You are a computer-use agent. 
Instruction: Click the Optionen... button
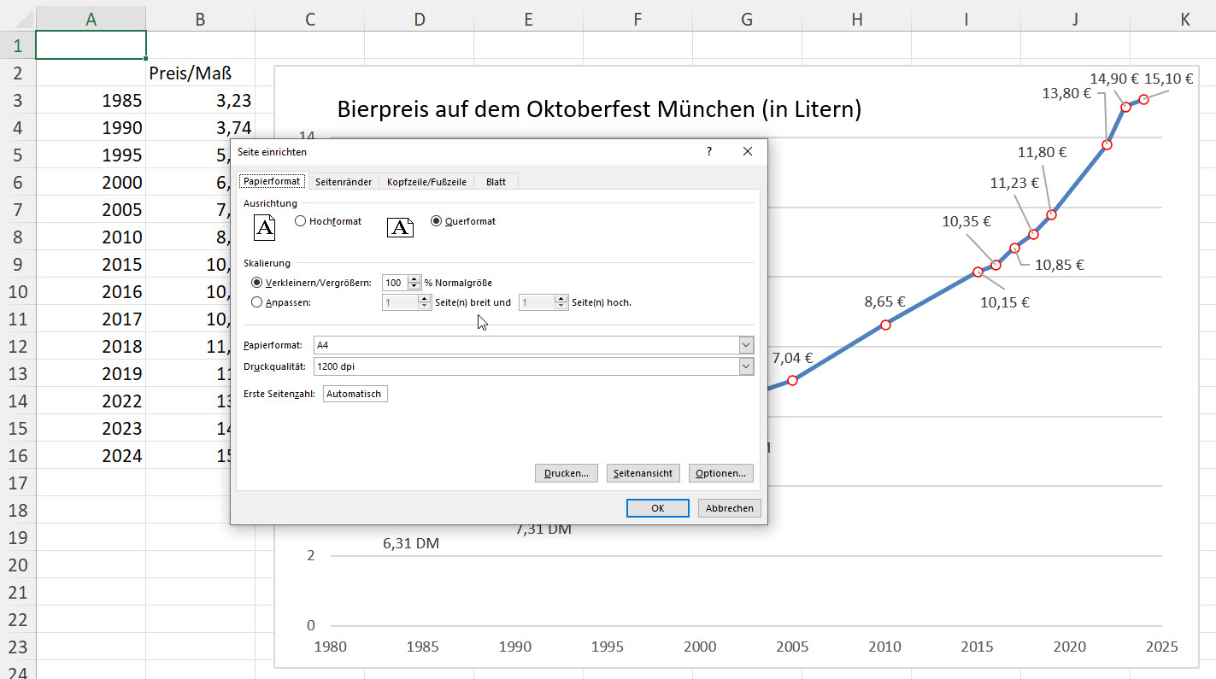[720, 473]
